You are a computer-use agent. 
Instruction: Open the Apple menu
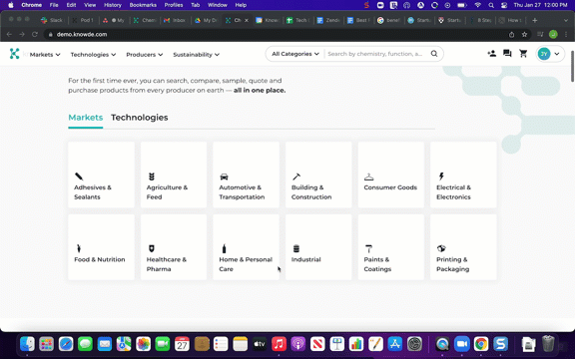[11, 5]
